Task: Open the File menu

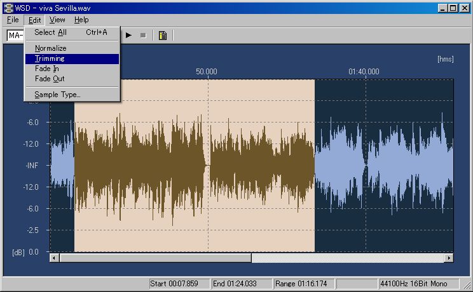Action: pyautogui.click(x=13, y=20)
